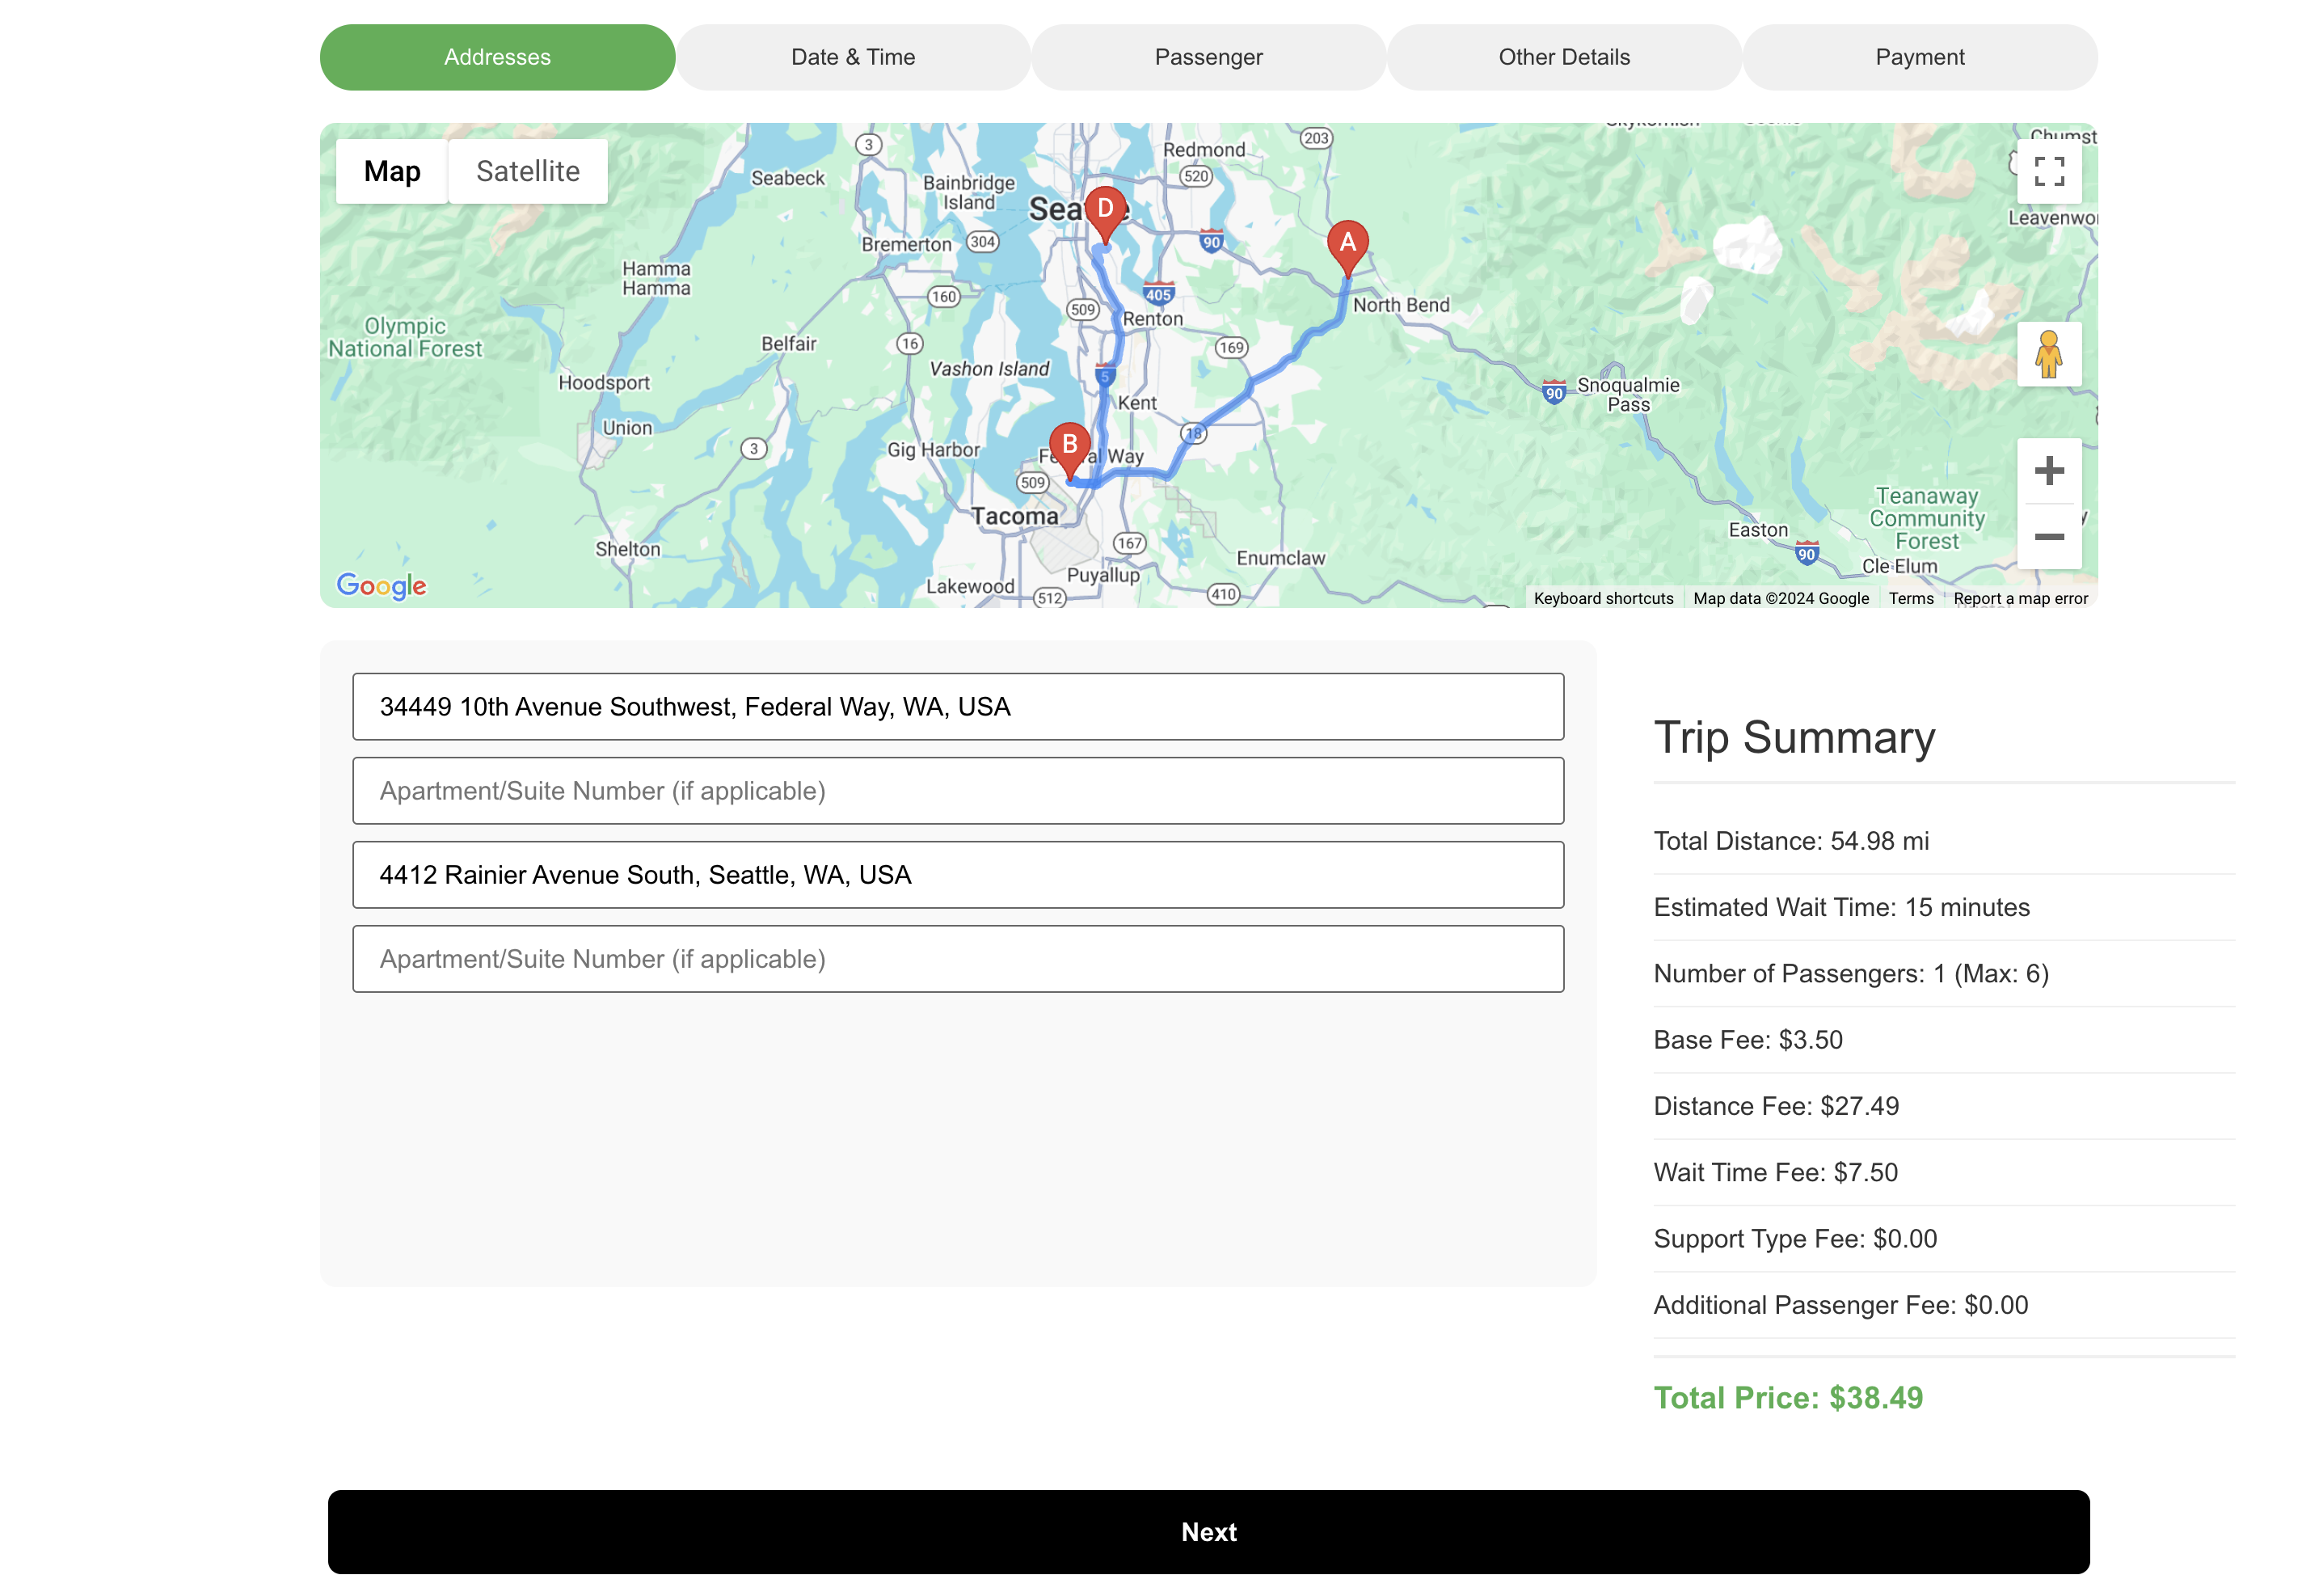This screenshot has width=2302, height=1596.
Task: Click Estimated Wait Time: 15 minutes
Action: (1841, 906)
